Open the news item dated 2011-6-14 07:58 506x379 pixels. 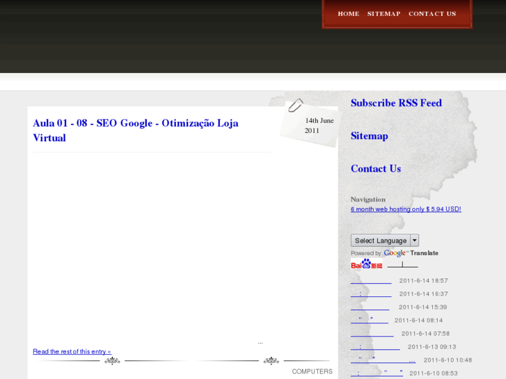[x=372, y=334]
